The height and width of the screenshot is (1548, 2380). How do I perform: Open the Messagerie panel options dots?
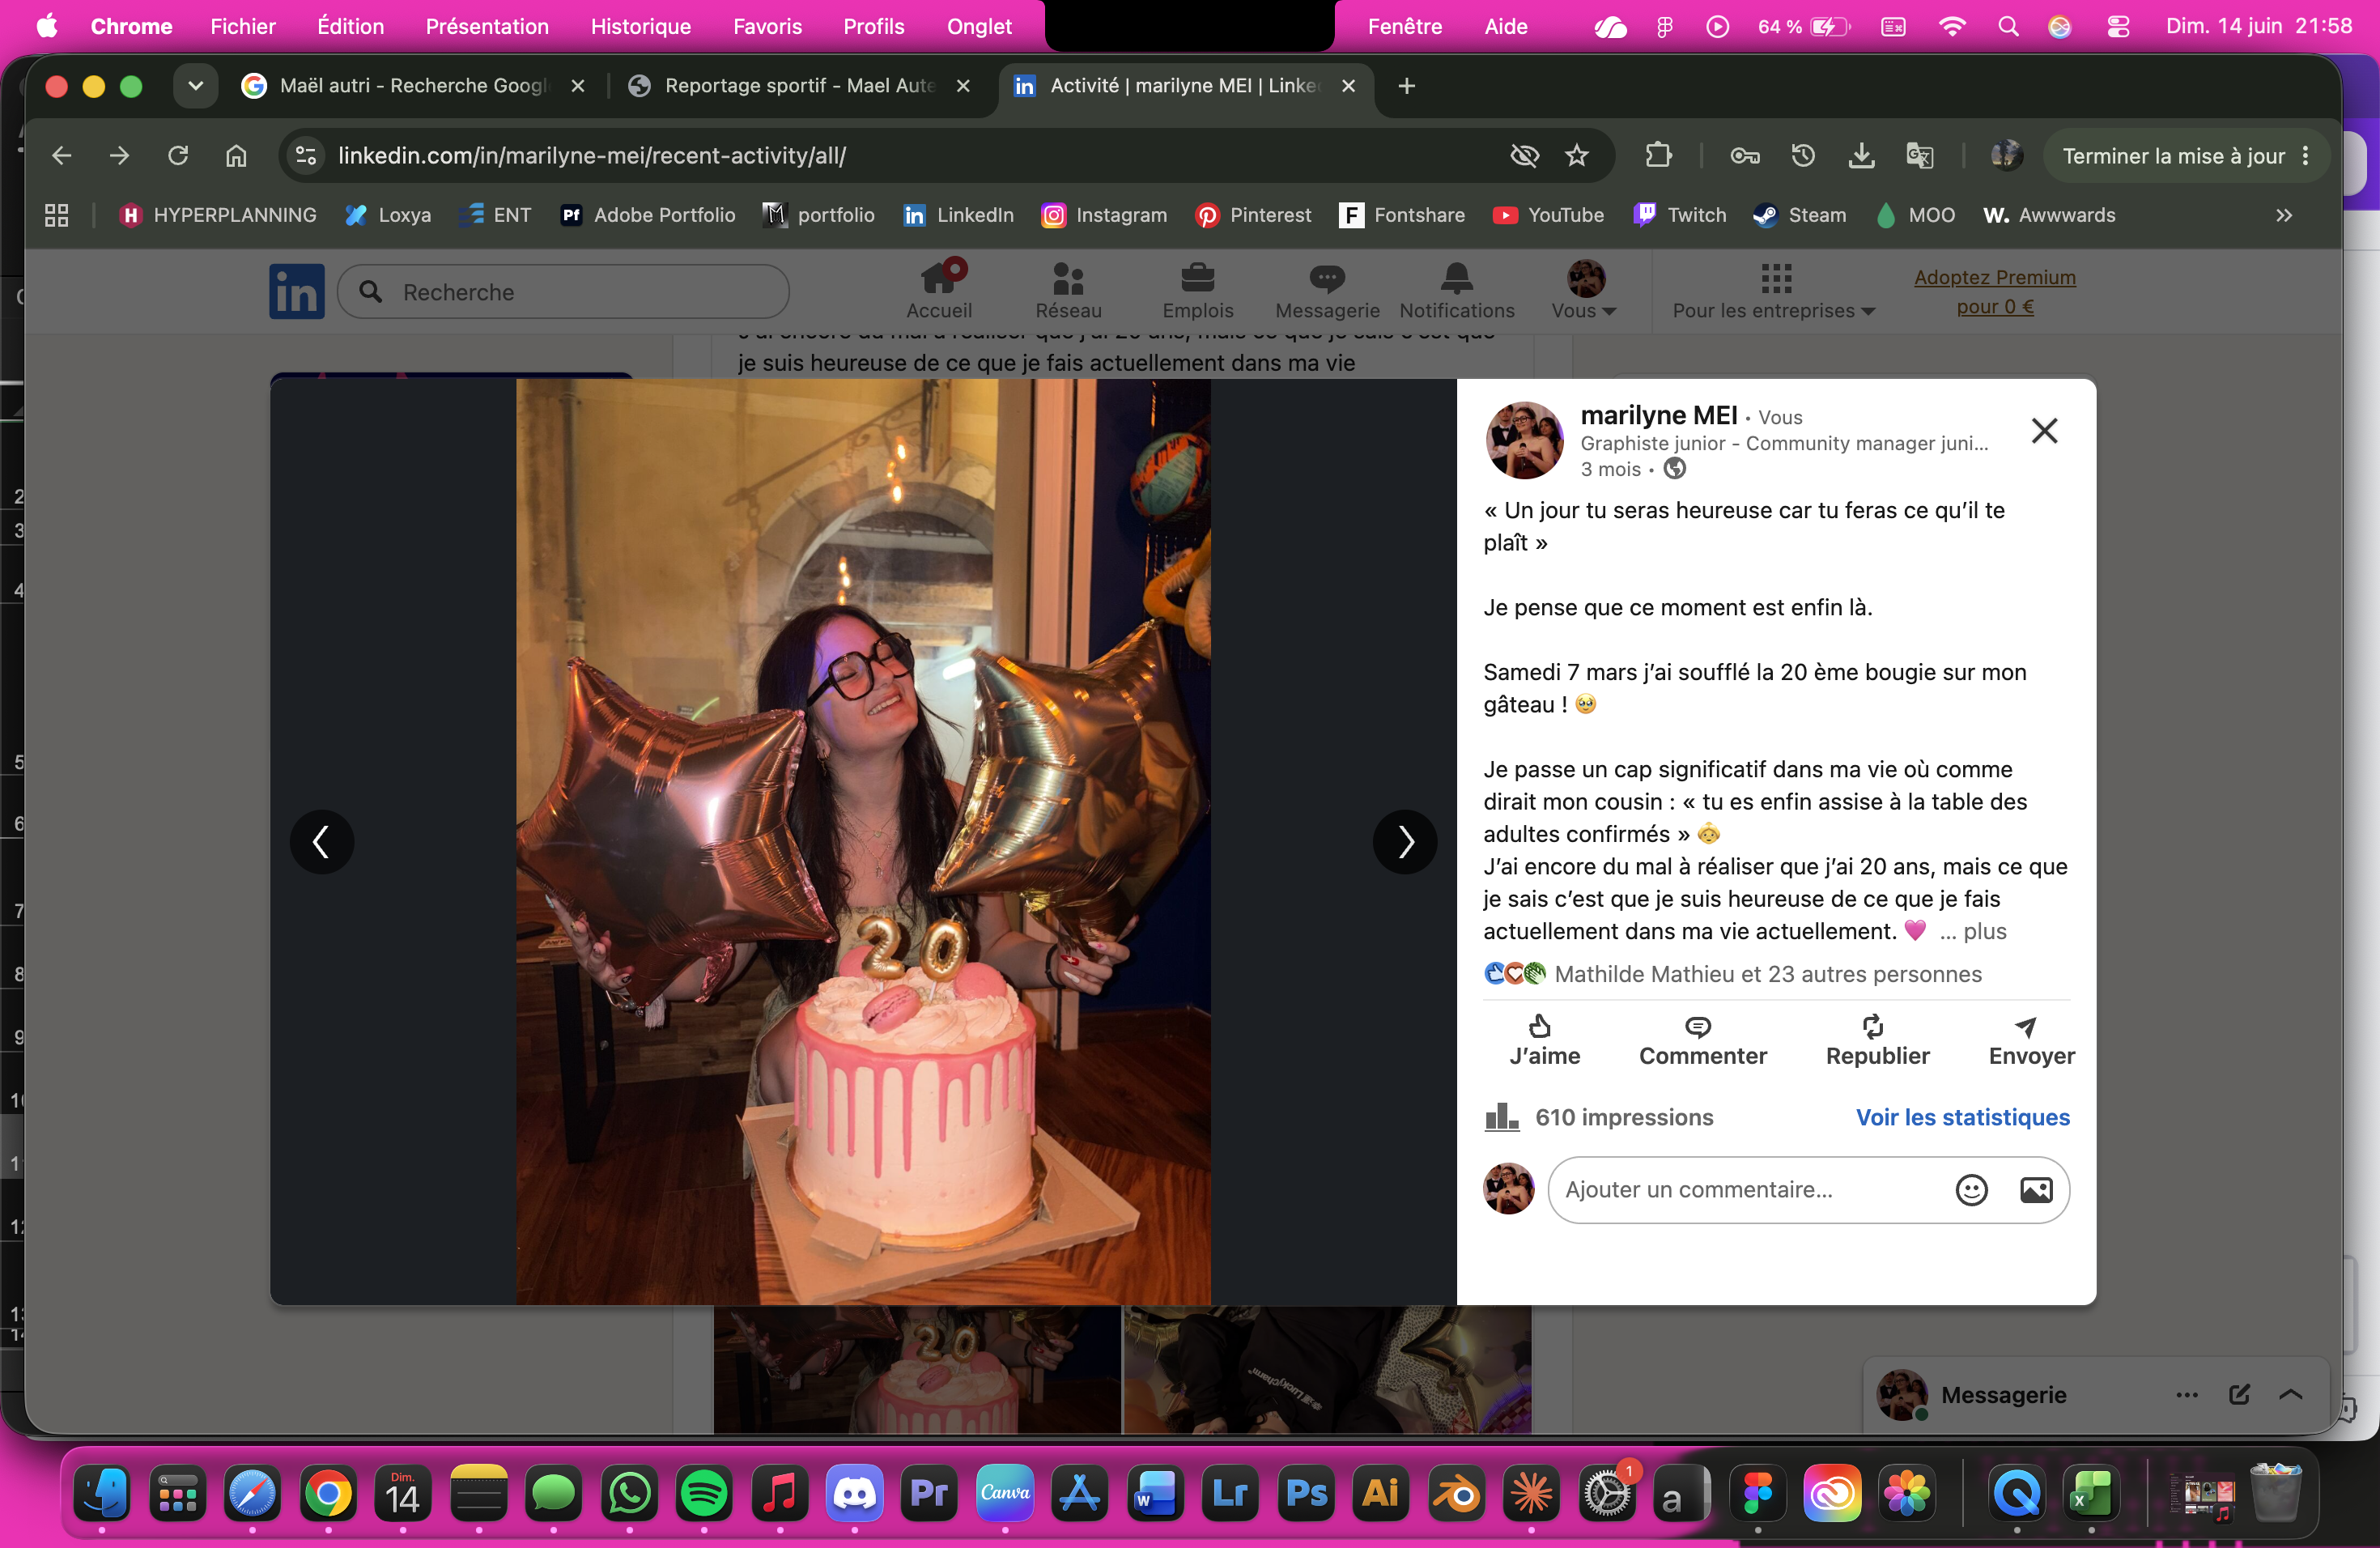click(x=2187, y=1395)
